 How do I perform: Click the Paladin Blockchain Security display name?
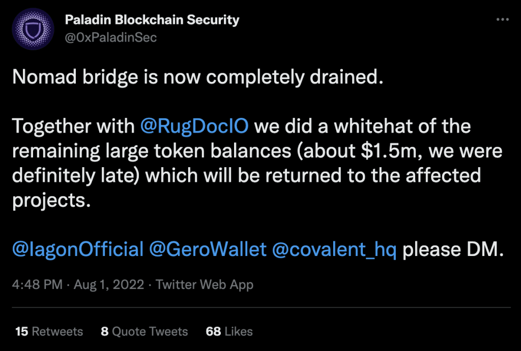152,20
